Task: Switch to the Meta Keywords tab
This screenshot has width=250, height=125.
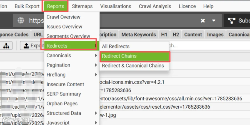Action: coord(139,35)
